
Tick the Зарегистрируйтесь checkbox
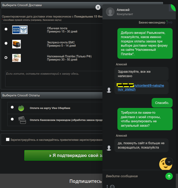(x=8, y=139)
